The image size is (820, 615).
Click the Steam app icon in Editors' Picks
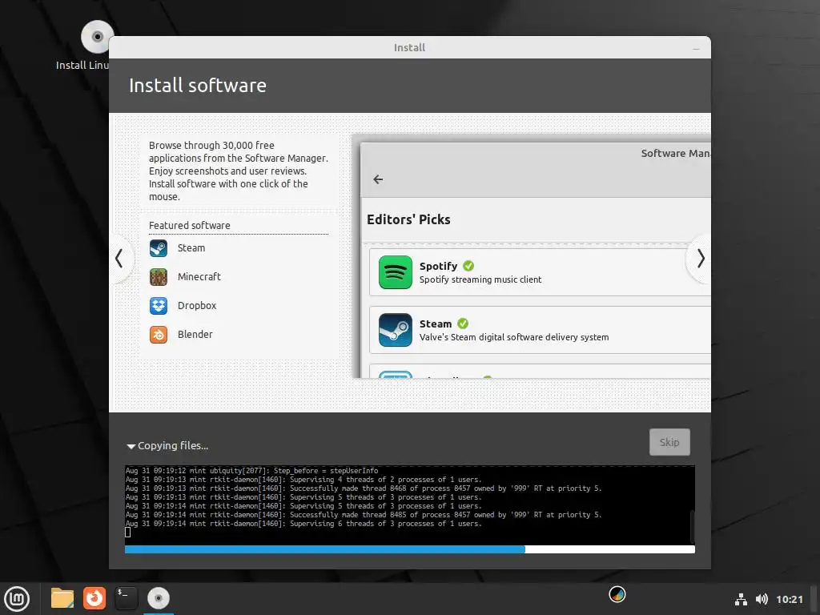pyautogui.click(x=396, y=330)
